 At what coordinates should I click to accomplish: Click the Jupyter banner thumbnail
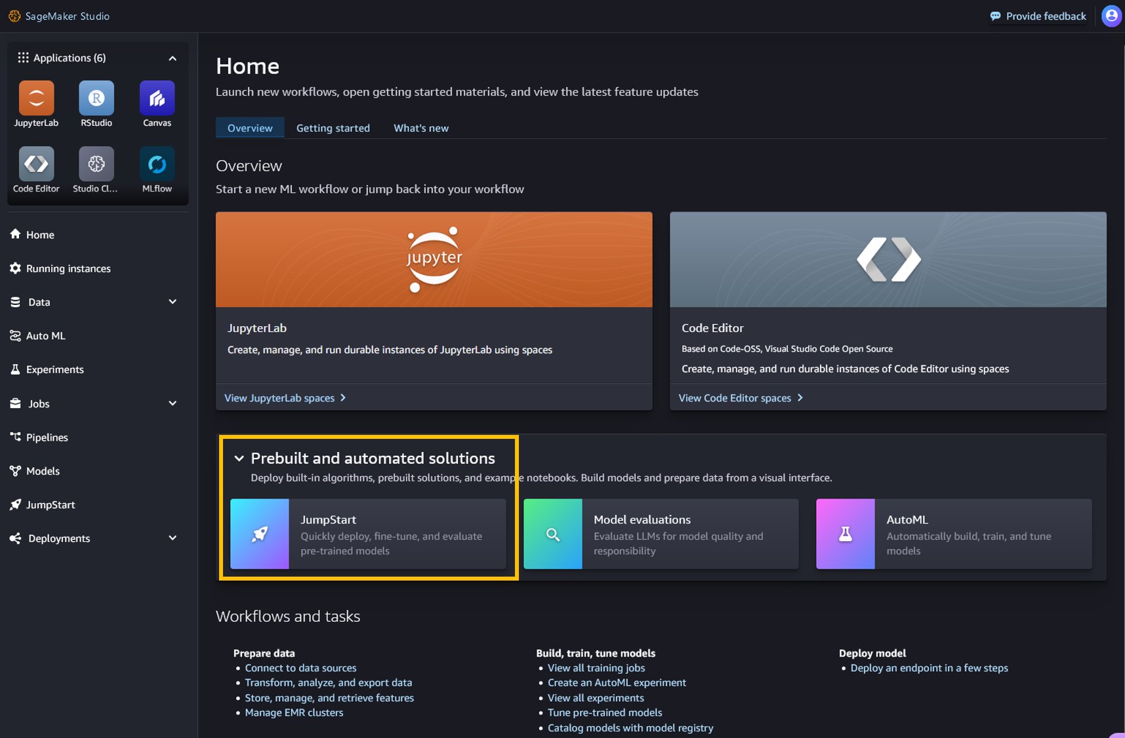(x=434, y=259)
